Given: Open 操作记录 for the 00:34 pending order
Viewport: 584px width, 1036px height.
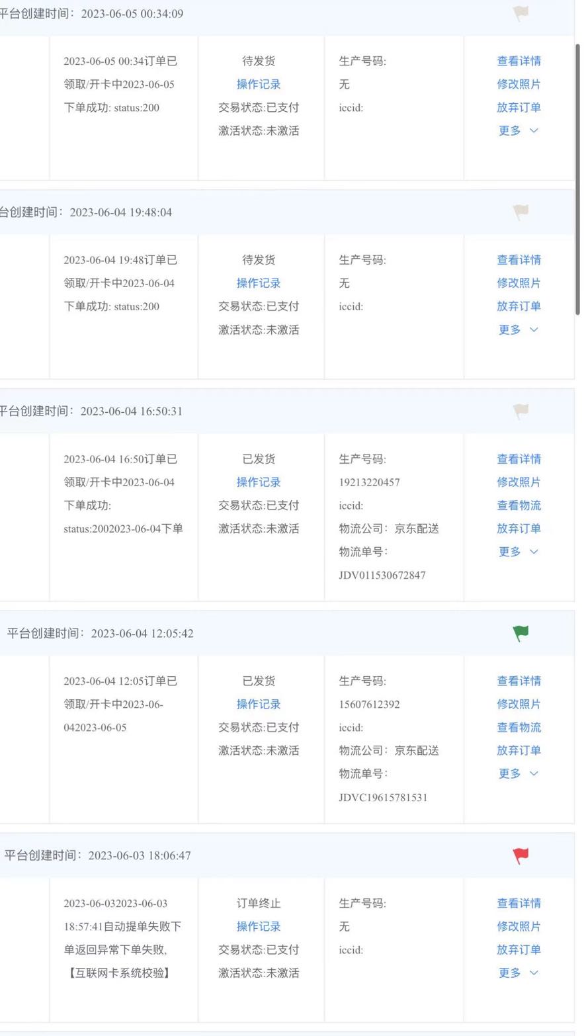Looking at the screenshot, I should click(259, 84).
